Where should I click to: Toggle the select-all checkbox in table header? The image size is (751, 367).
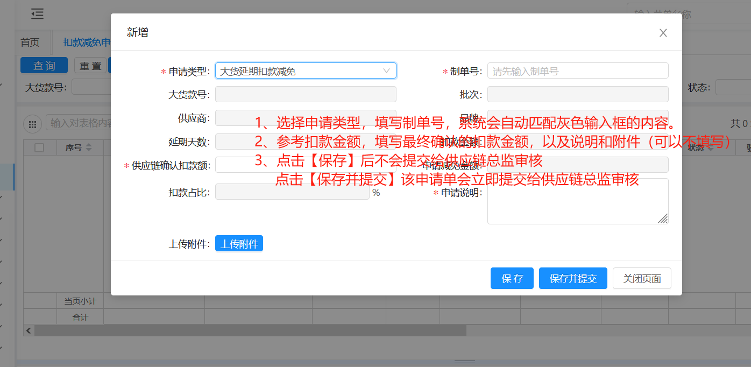pyautogui.click(x=39, y=147)
